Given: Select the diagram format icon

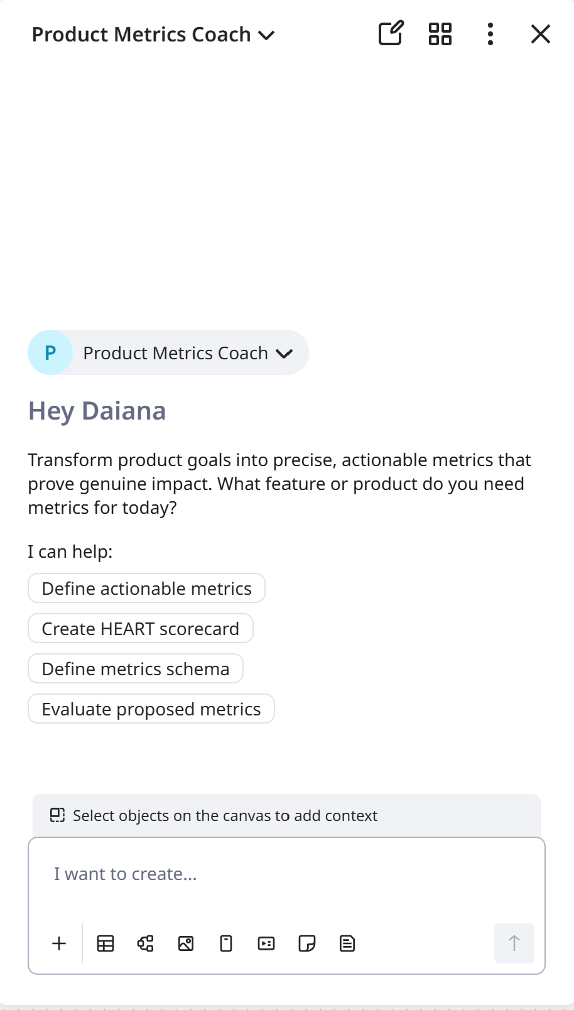Looking at the screenshot, I should (146, 943).
